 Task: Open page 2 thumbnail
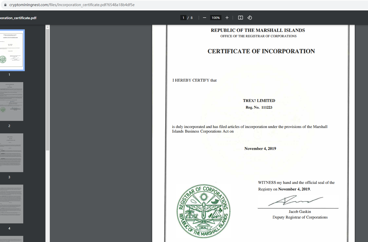(11, 101)
